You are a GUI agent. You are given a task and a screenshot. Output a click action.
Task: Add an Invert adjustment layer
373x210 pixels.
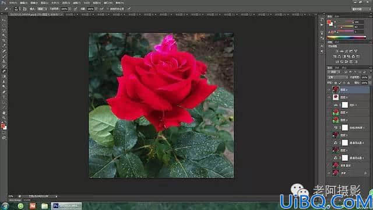coord(337,62)
